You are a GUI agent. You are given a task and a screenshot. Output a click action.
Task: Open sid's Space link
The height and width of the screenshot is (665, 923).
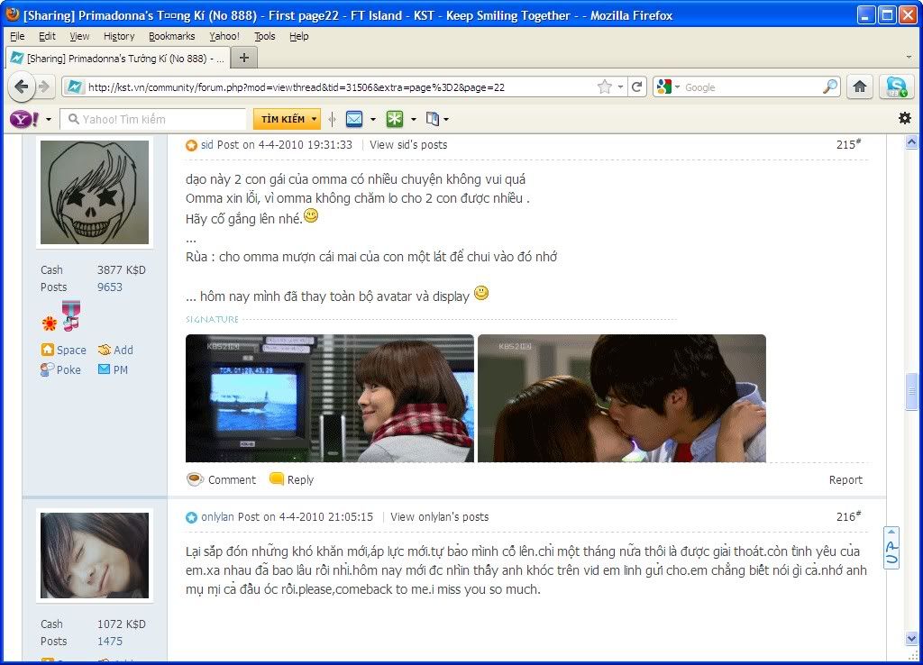tap(64, 351)
